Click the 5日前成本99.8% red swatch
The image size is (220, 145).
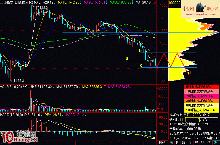(202, 87)
